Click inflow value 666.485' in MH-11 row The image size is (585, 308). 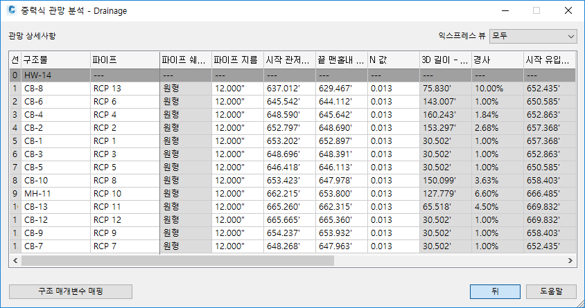pyautogui.click(x=549, y=194)
